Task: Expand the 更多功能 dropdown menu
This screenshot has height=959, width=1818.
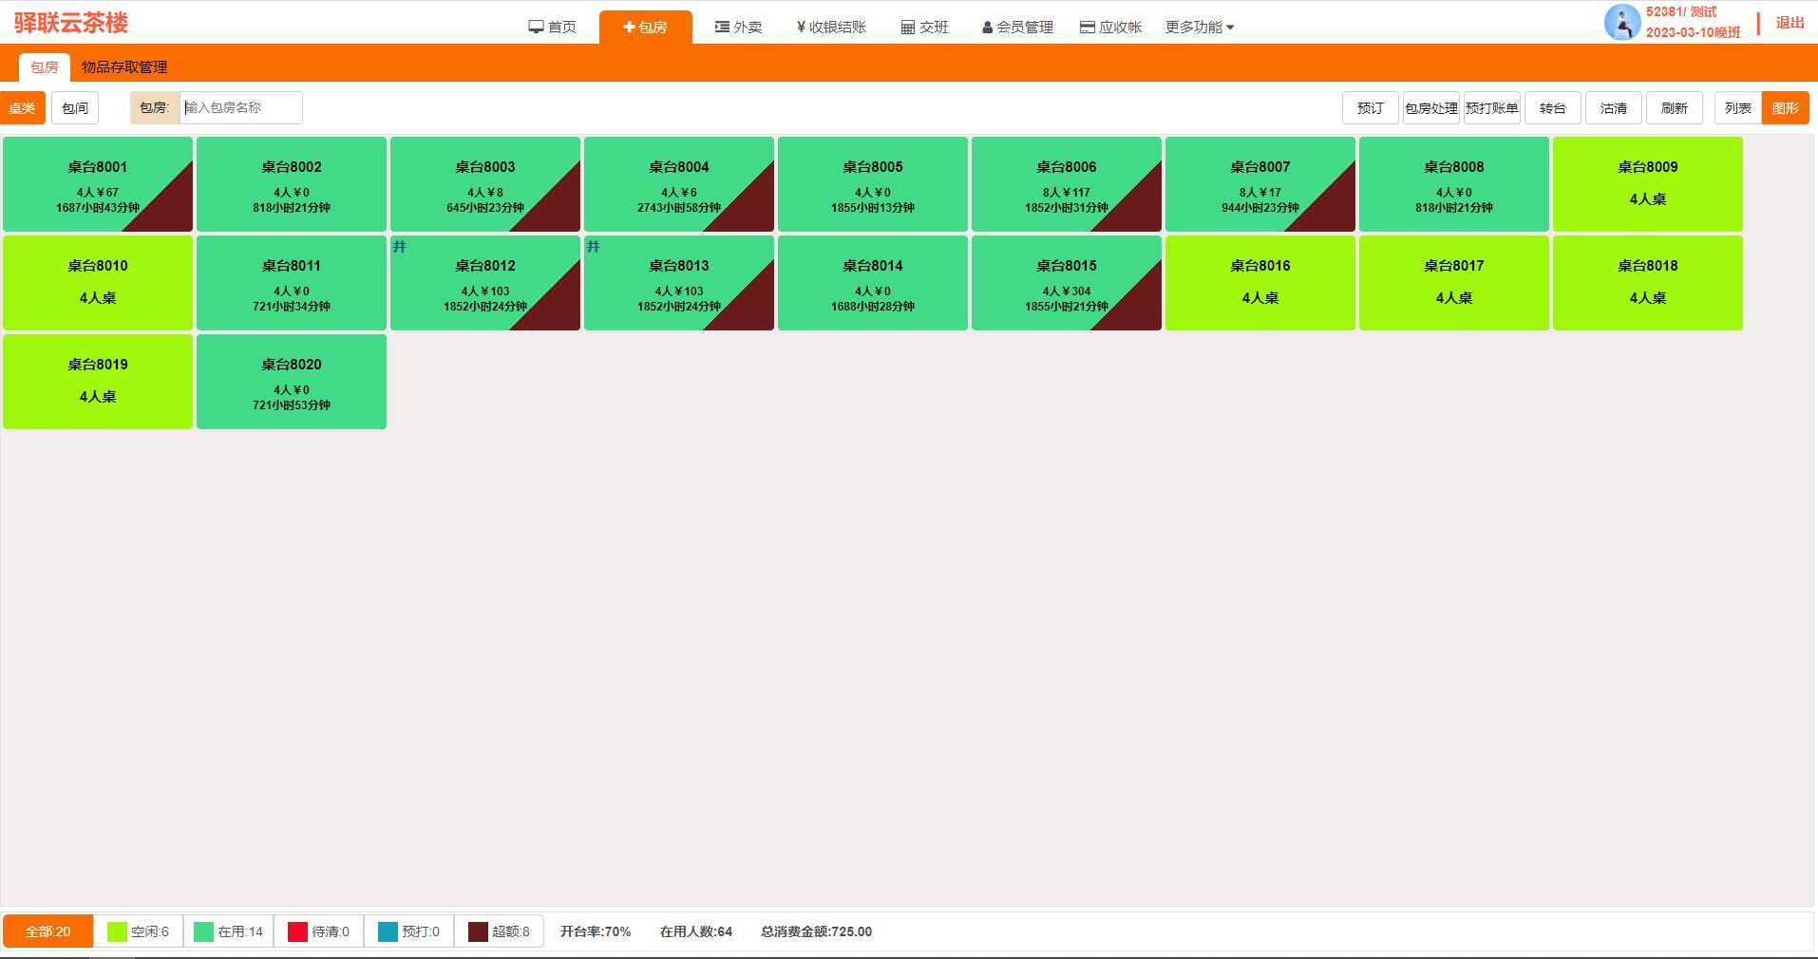Action: coord(1199,28)
